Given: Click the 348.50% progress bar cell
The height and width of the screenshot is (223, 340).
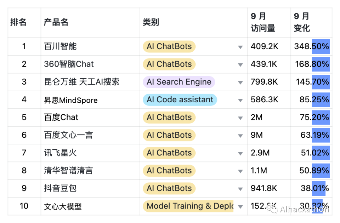Looking at the screenshot, I should tap(311, 47).
